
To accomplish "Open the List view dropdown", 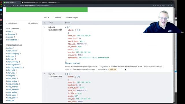I will coord(46,18).
